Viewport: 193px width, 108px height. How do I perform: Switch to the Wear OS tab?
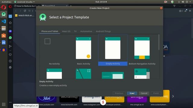pyautogui.click(x=66, y=31)
